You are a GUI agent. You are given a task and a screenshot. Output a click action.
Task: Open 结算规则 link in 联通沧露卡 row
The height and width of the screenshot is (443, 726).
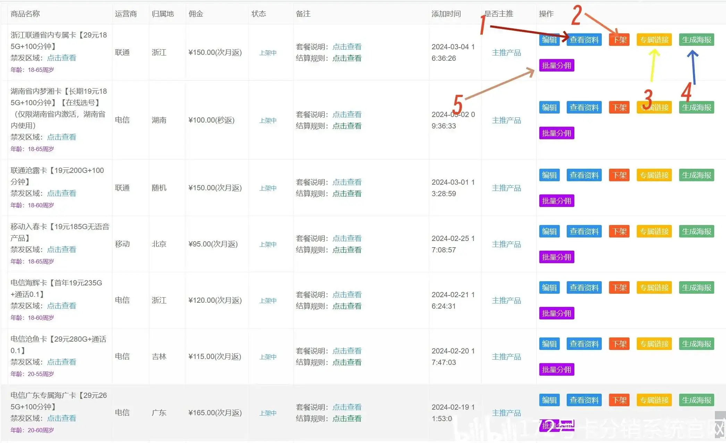[x=347, y=194]
